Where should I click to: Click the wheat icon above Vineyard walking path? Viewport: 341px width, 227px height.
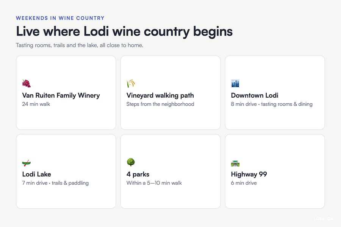click(131, 83)
